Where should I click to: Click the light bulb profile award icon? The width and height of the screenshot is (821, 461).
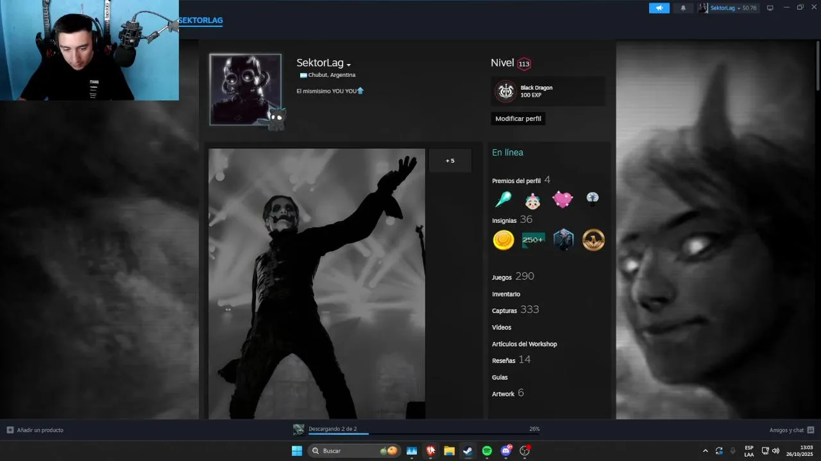(x=593, y=199)
